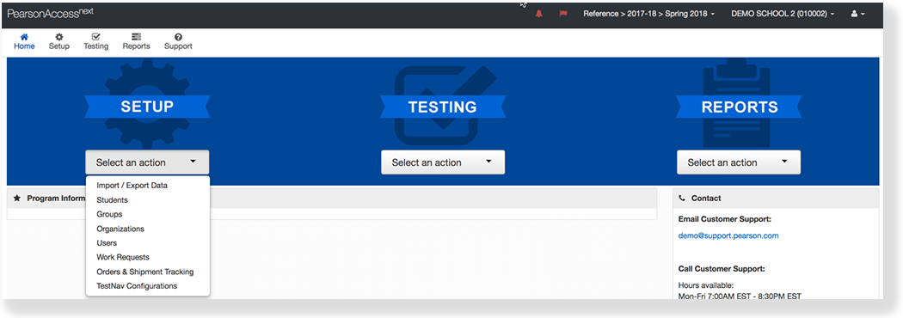Click the PearsonAccess next logo
This screenshot has width=903, height=318.
click(x=50, y=13)
